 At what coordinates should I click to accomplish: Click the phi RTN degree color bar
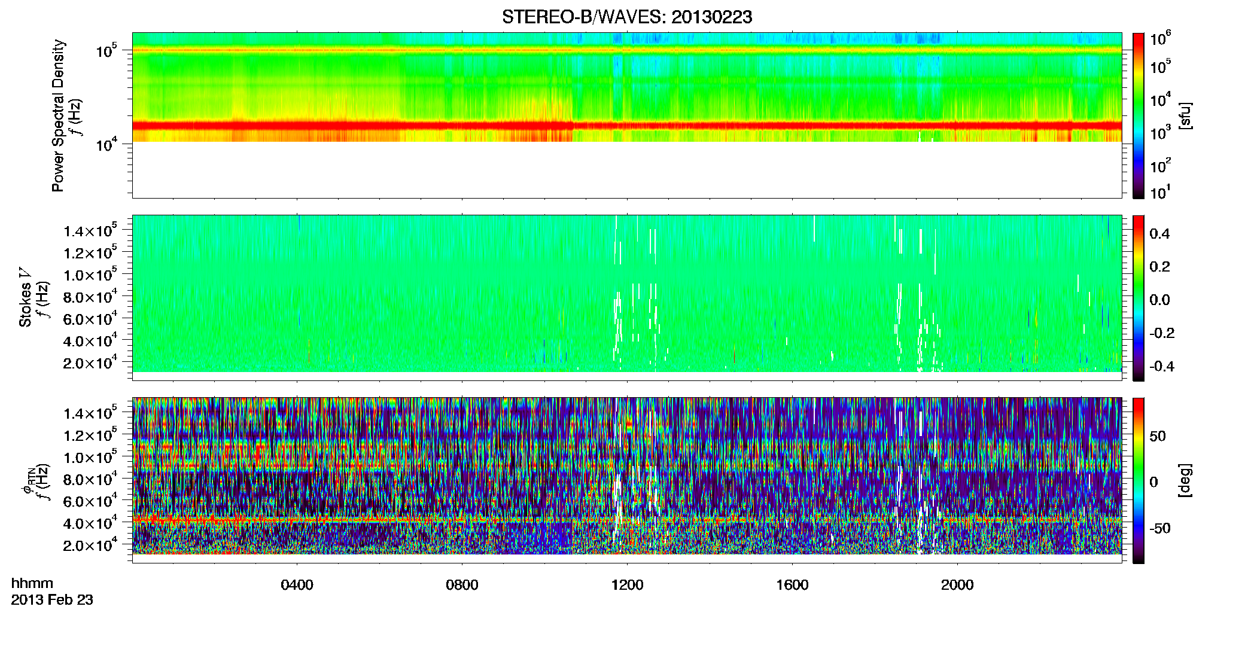coord(1139,480)
